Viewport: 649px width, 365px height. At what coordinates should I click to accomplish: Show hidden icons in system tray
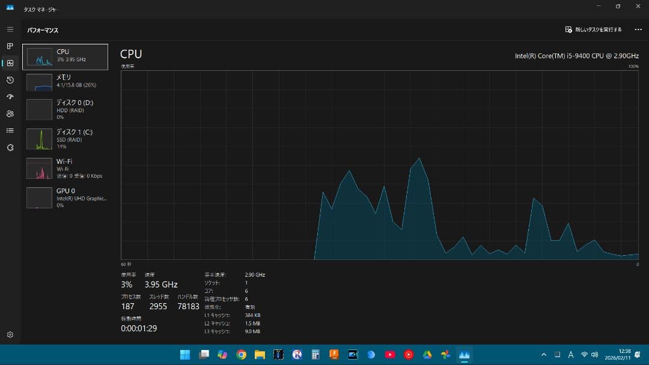click(544, 354)
